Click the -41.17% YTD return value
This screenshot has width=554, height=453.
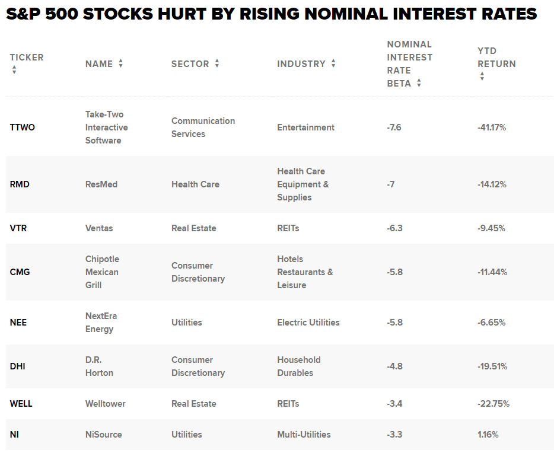pyautogui.click(x=492, y=127)
